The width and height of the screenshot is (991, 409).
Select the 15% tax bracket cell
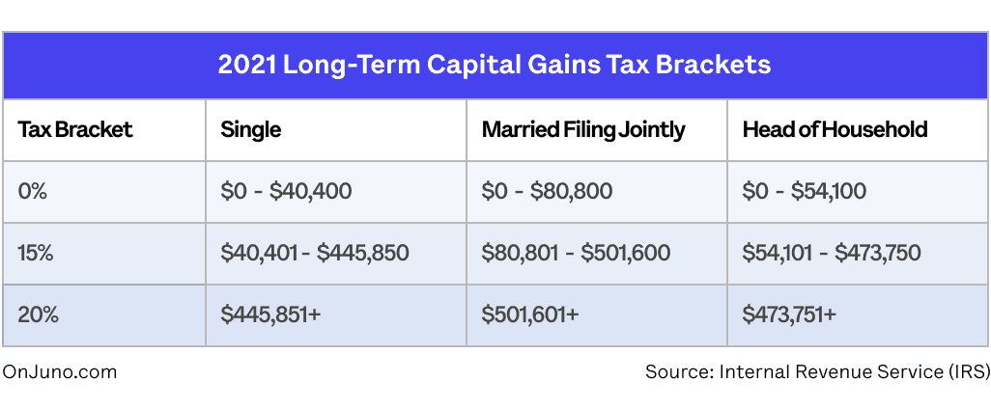(36, 253)
